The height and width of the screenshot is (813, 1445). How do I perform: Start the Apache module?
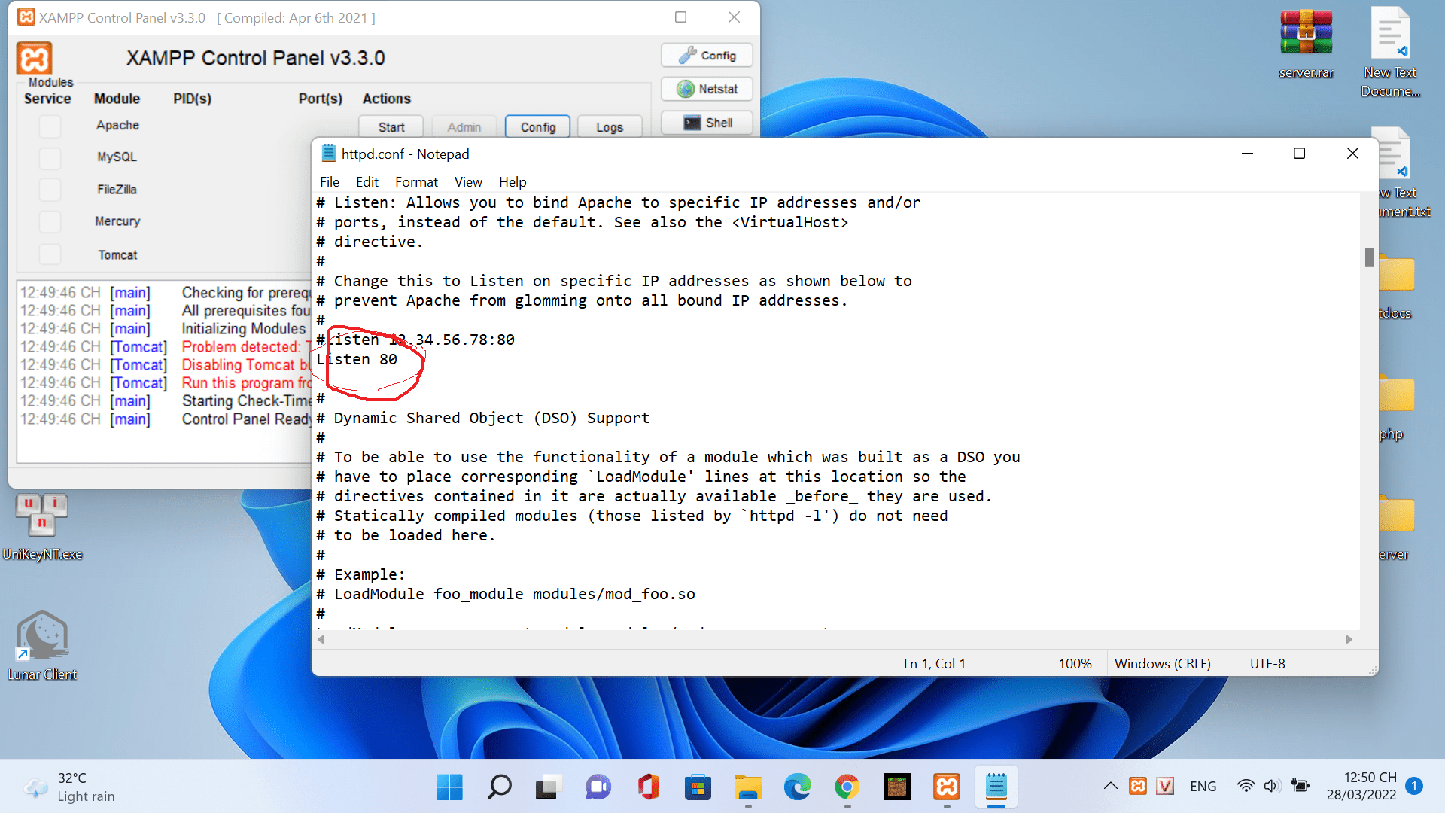pos(391,127)
